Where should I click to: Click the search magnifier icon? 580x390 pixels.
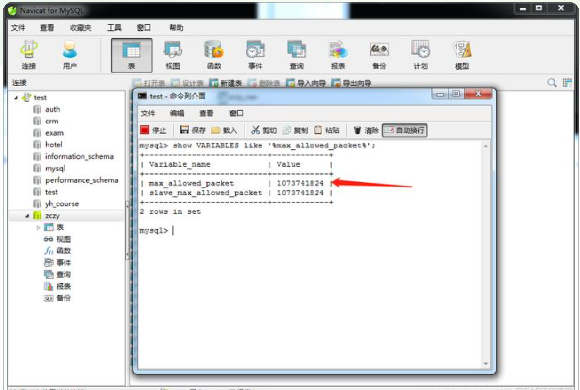coord(552,83)
